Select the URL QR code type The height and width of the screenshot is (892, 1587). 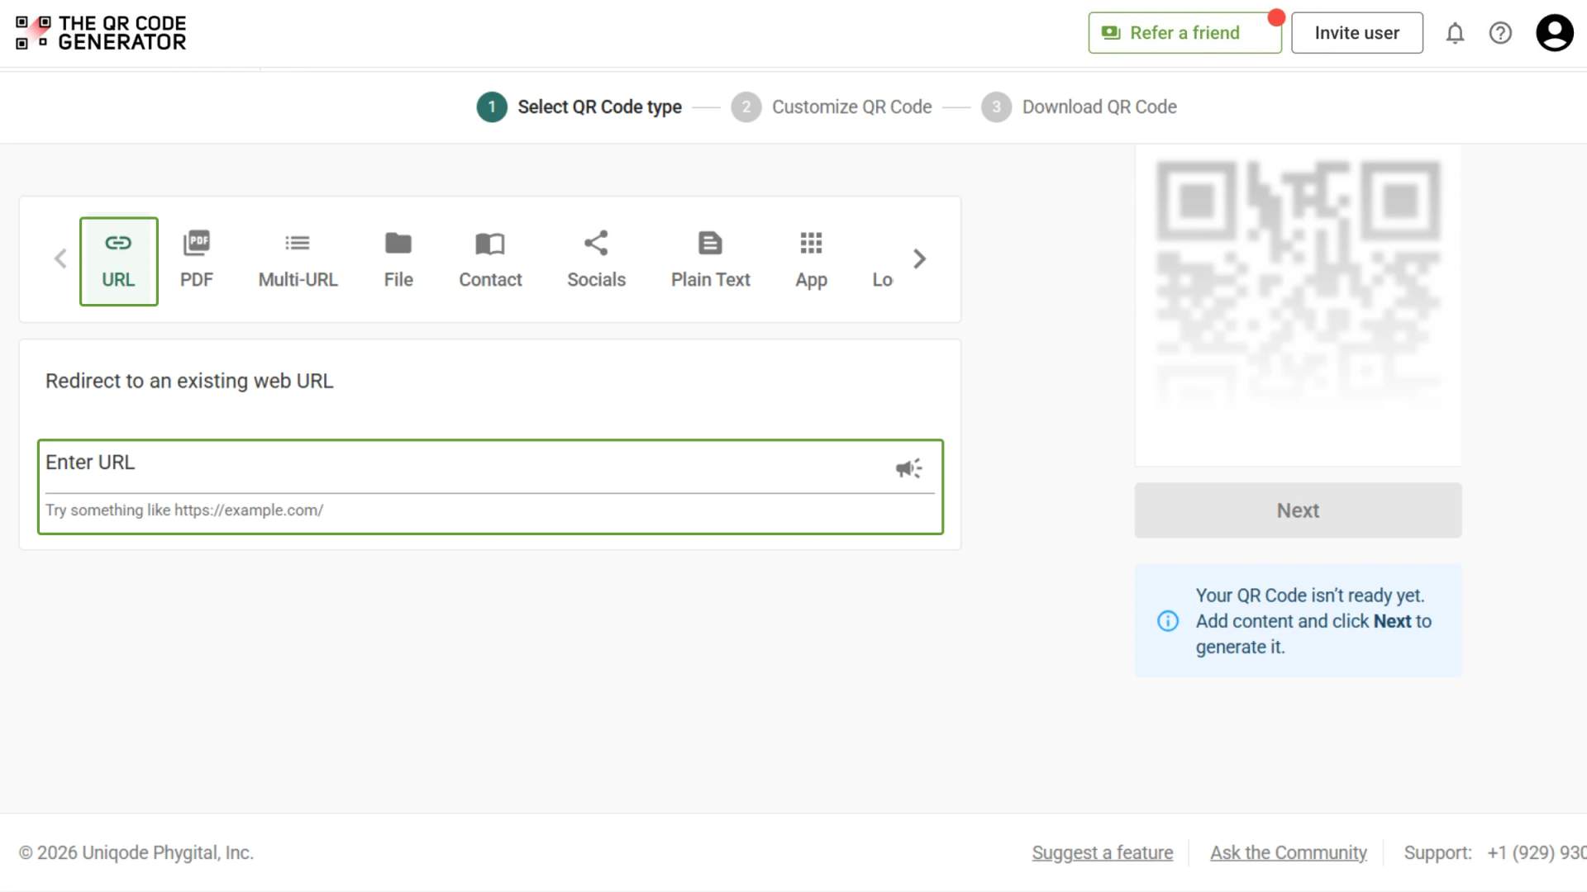point(118,261)
